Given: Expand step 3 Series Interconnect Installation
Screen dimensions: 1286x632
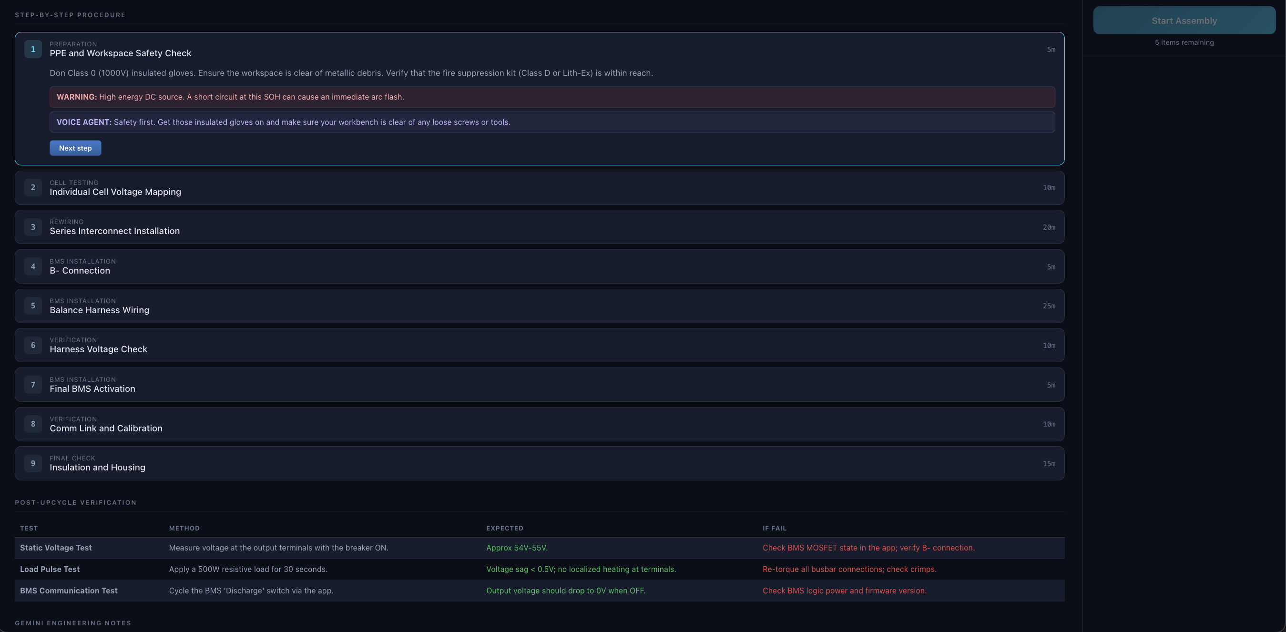Looking at the screenshot, I should coord(540,227).
